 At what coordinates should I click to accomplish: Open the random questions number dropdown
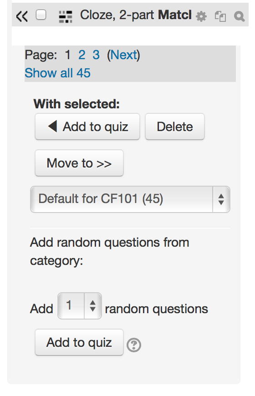(80, 306)
